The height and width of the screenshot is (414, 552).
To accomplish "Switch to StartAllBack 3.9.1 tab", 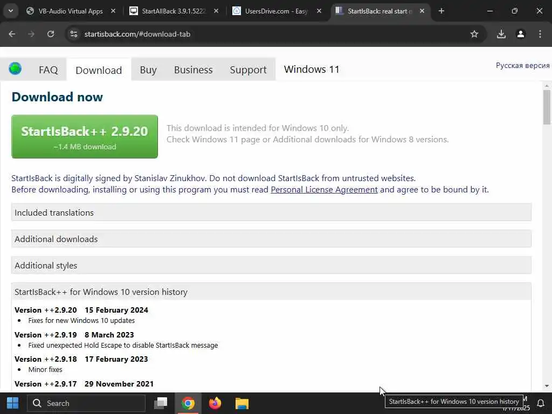I will coord(173,11).
